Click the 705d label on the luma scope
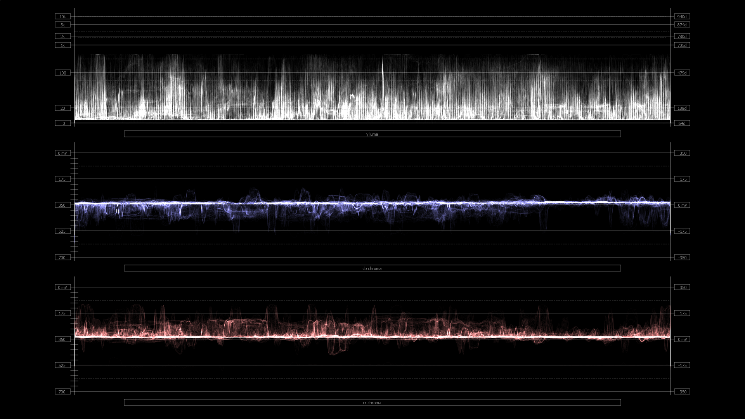This screenshot has height=419, width=745. [682, 45]
